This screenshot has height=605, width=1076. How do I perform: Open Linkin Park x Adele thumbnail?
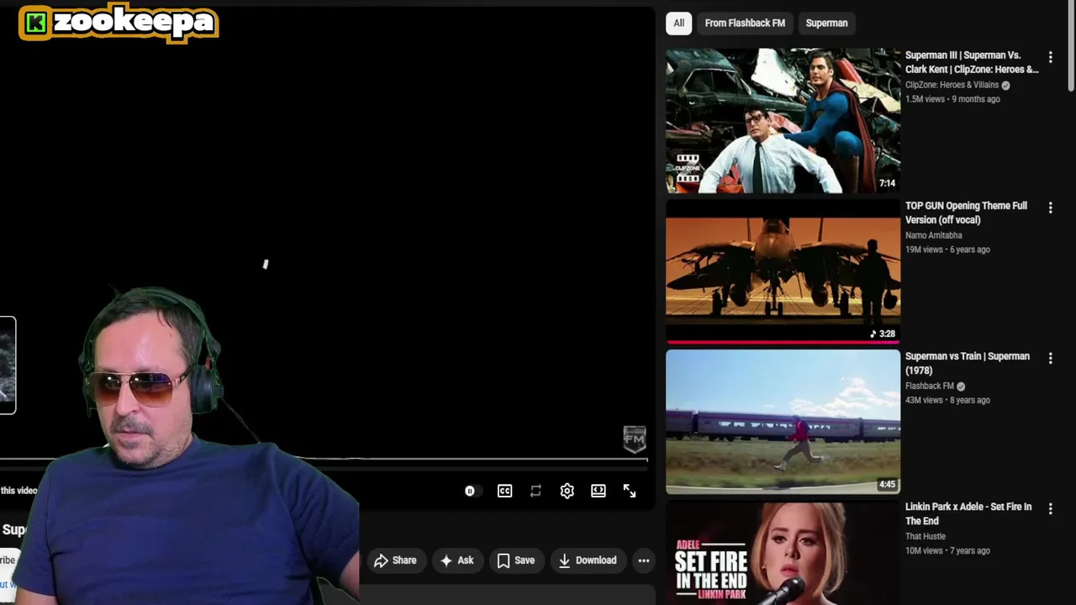tap(783, 553)
